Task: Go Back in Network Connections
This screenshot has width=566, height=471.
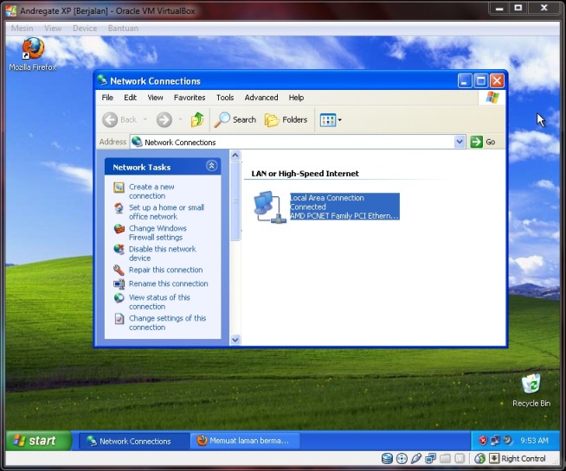Action: click(x=119, y=119)
